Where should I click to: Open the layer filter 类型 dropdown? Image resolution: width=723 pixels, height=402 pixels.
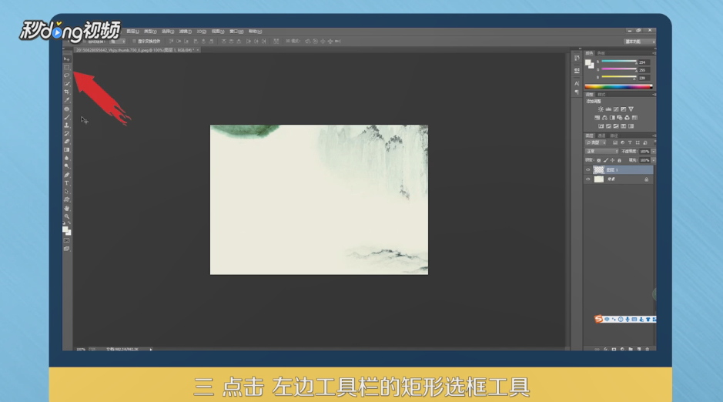(x=596, y=143)
